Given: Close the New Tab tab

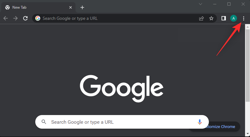Looking at the screenshot, I should coord(71,7).
